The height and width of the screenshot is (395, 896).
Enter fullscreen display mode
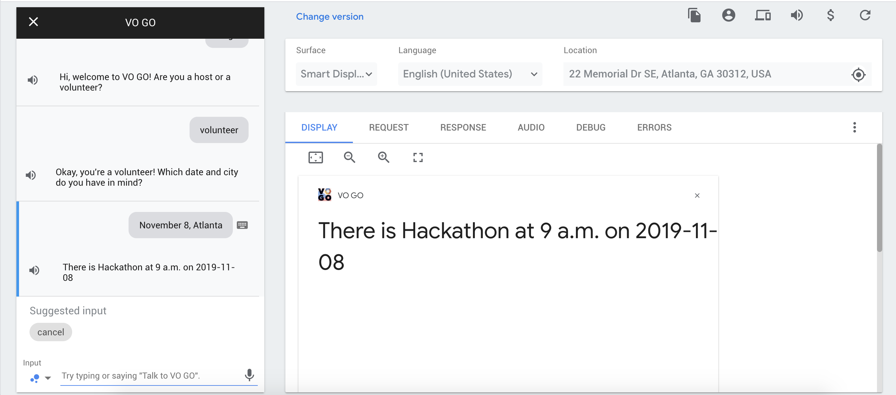pyautogui.click(x=418, y=157)
